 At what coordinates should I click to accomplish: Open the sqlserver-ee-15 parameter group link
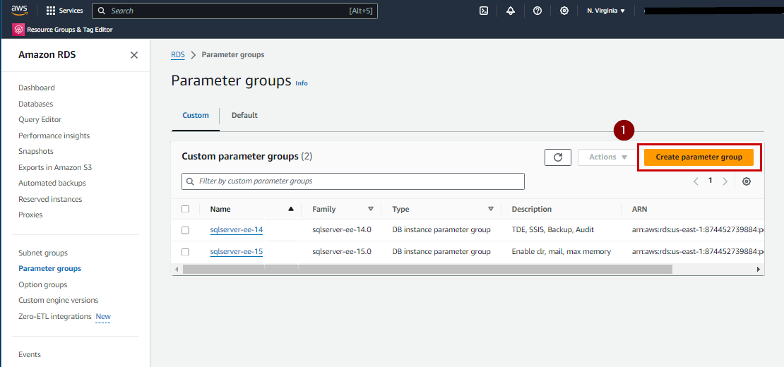(x=236, y=252)
